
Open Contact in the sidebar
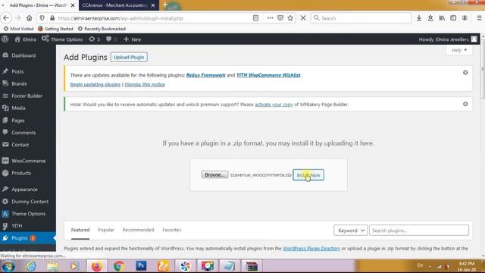point(20,145)
